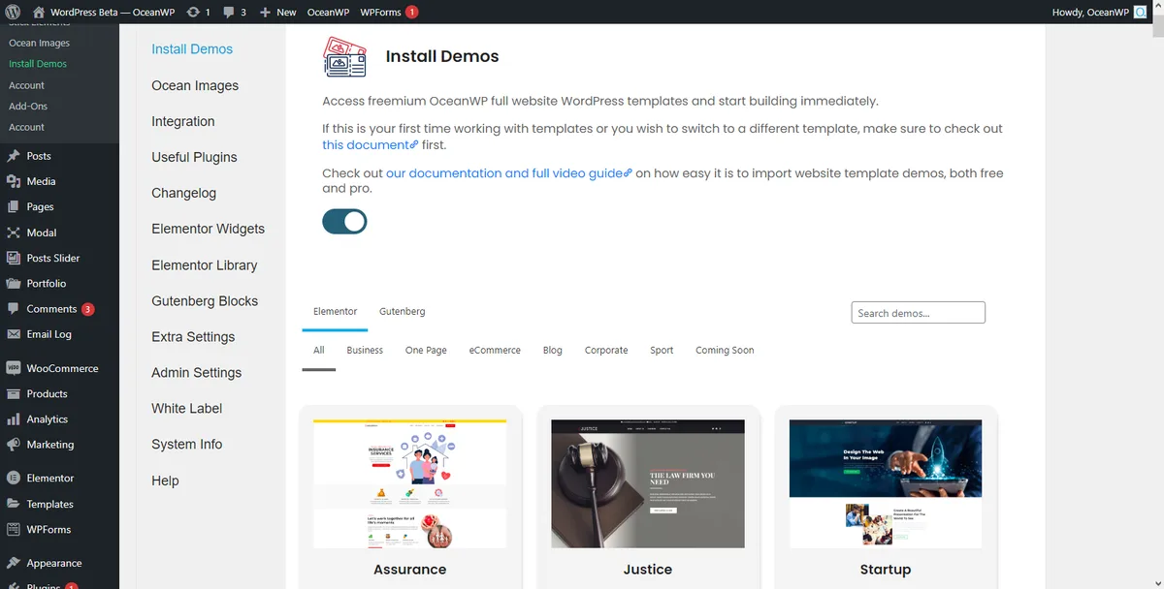Filter demos by Coming Soon category
The image size is (1164, 589).
[x=725, y=350]
